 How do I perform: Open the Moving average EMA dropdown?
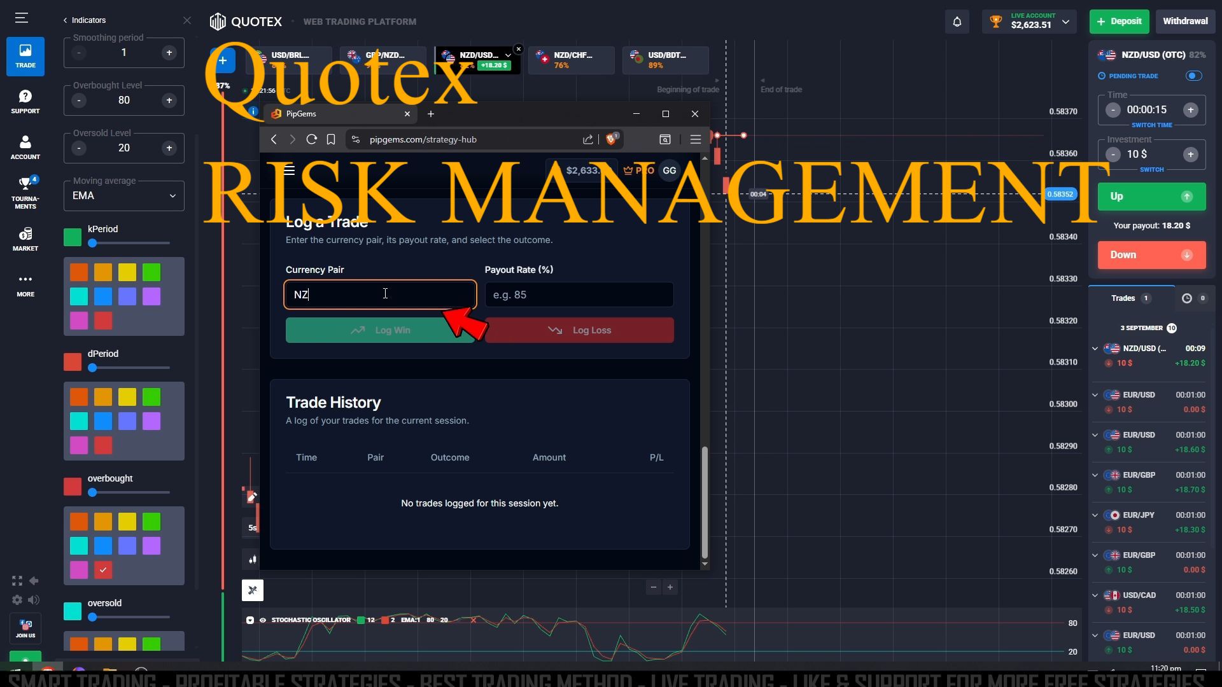124,196
